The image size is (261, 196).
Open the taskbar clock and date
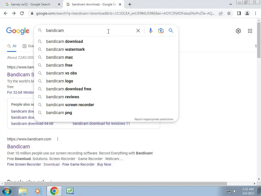(248, 191)
